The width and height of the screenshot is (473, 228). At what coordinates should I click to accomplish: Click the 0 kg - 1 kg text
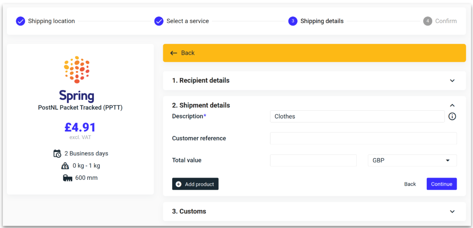coord(86,166)
